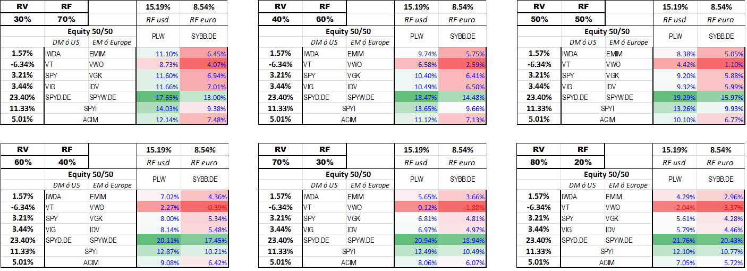Select the cell with value 20.94%
Image resolution: width=747 pixels, height=271 pixels.
tap(417, 240)
